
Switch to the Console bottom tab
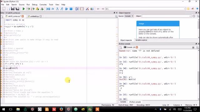tap(123, 102)
